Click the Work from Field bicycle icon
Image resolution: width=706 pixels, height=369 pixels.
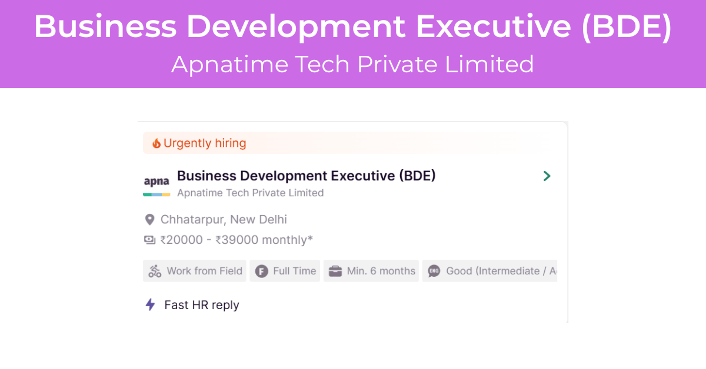(155, 271)
